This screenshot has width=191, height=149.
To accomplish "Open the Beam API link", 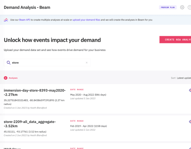I will coord(25,20).
